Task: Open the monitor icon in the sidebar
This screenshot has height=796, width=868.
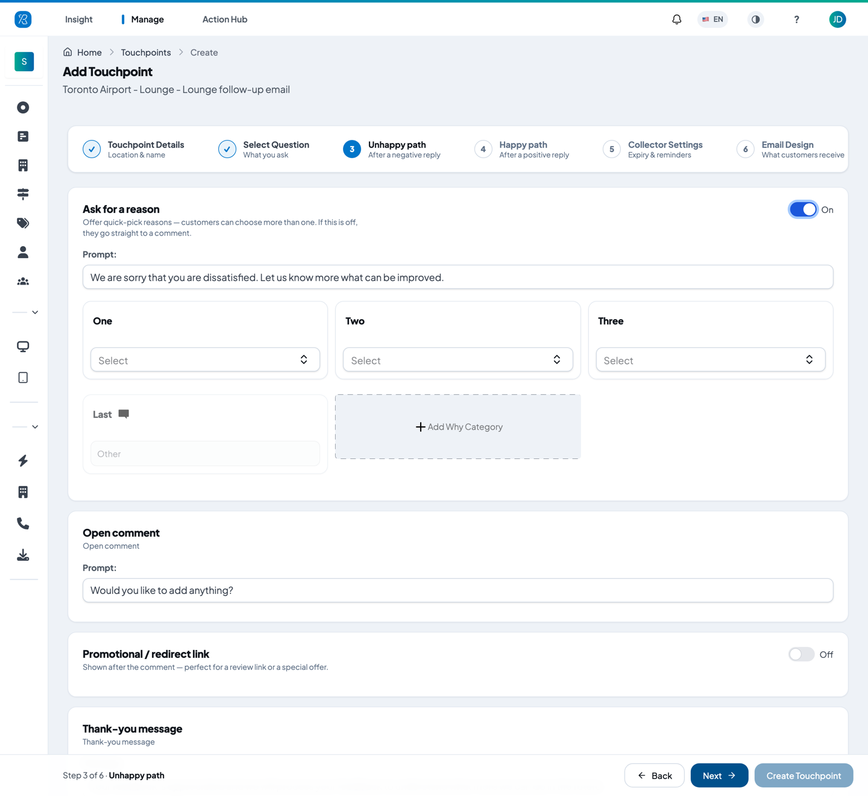Action: tap(23, 346)
